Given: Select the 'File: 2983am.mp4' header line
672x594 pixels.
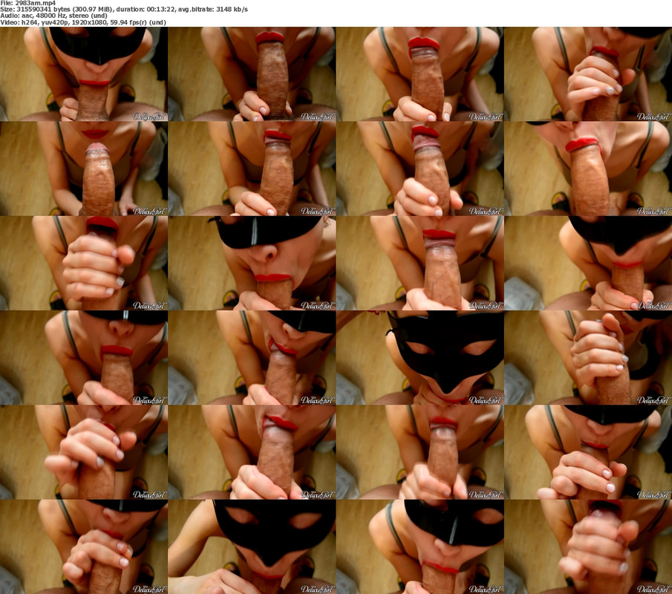Looking at the screenshot, I should [x=28, y=3].
